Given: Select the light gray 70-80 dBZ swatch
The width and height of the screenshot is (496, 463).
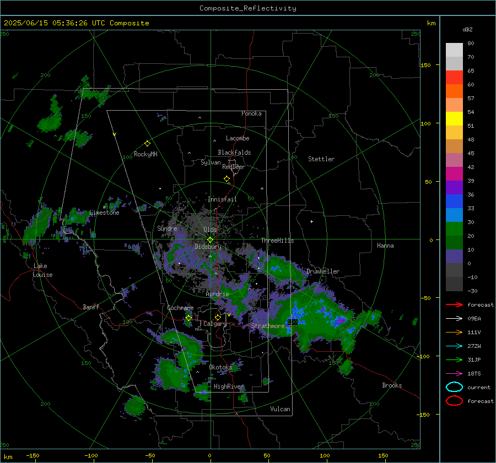Looking at the screenshot, I should pyautogui.click(x=454, y=50).
